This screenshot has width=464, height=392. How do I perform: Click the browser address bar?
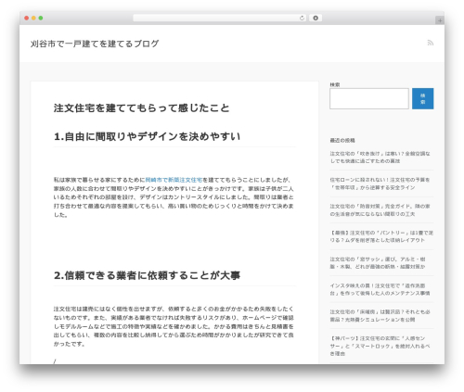coord(220,19)
